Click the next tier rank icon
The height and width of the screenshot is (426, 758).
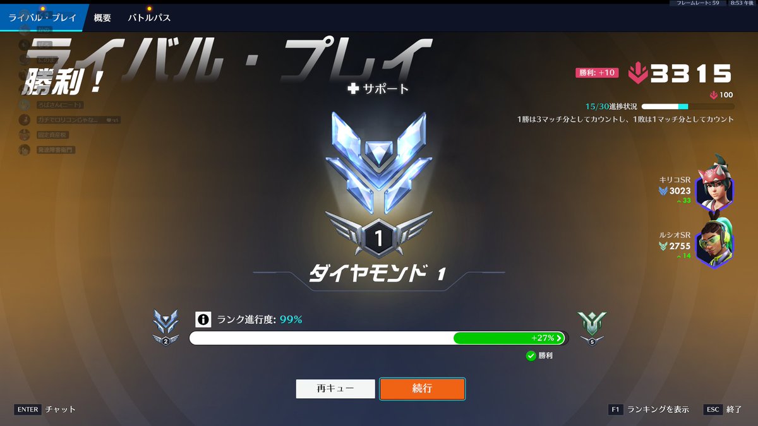pyautogui.click(x=592, y=328)
